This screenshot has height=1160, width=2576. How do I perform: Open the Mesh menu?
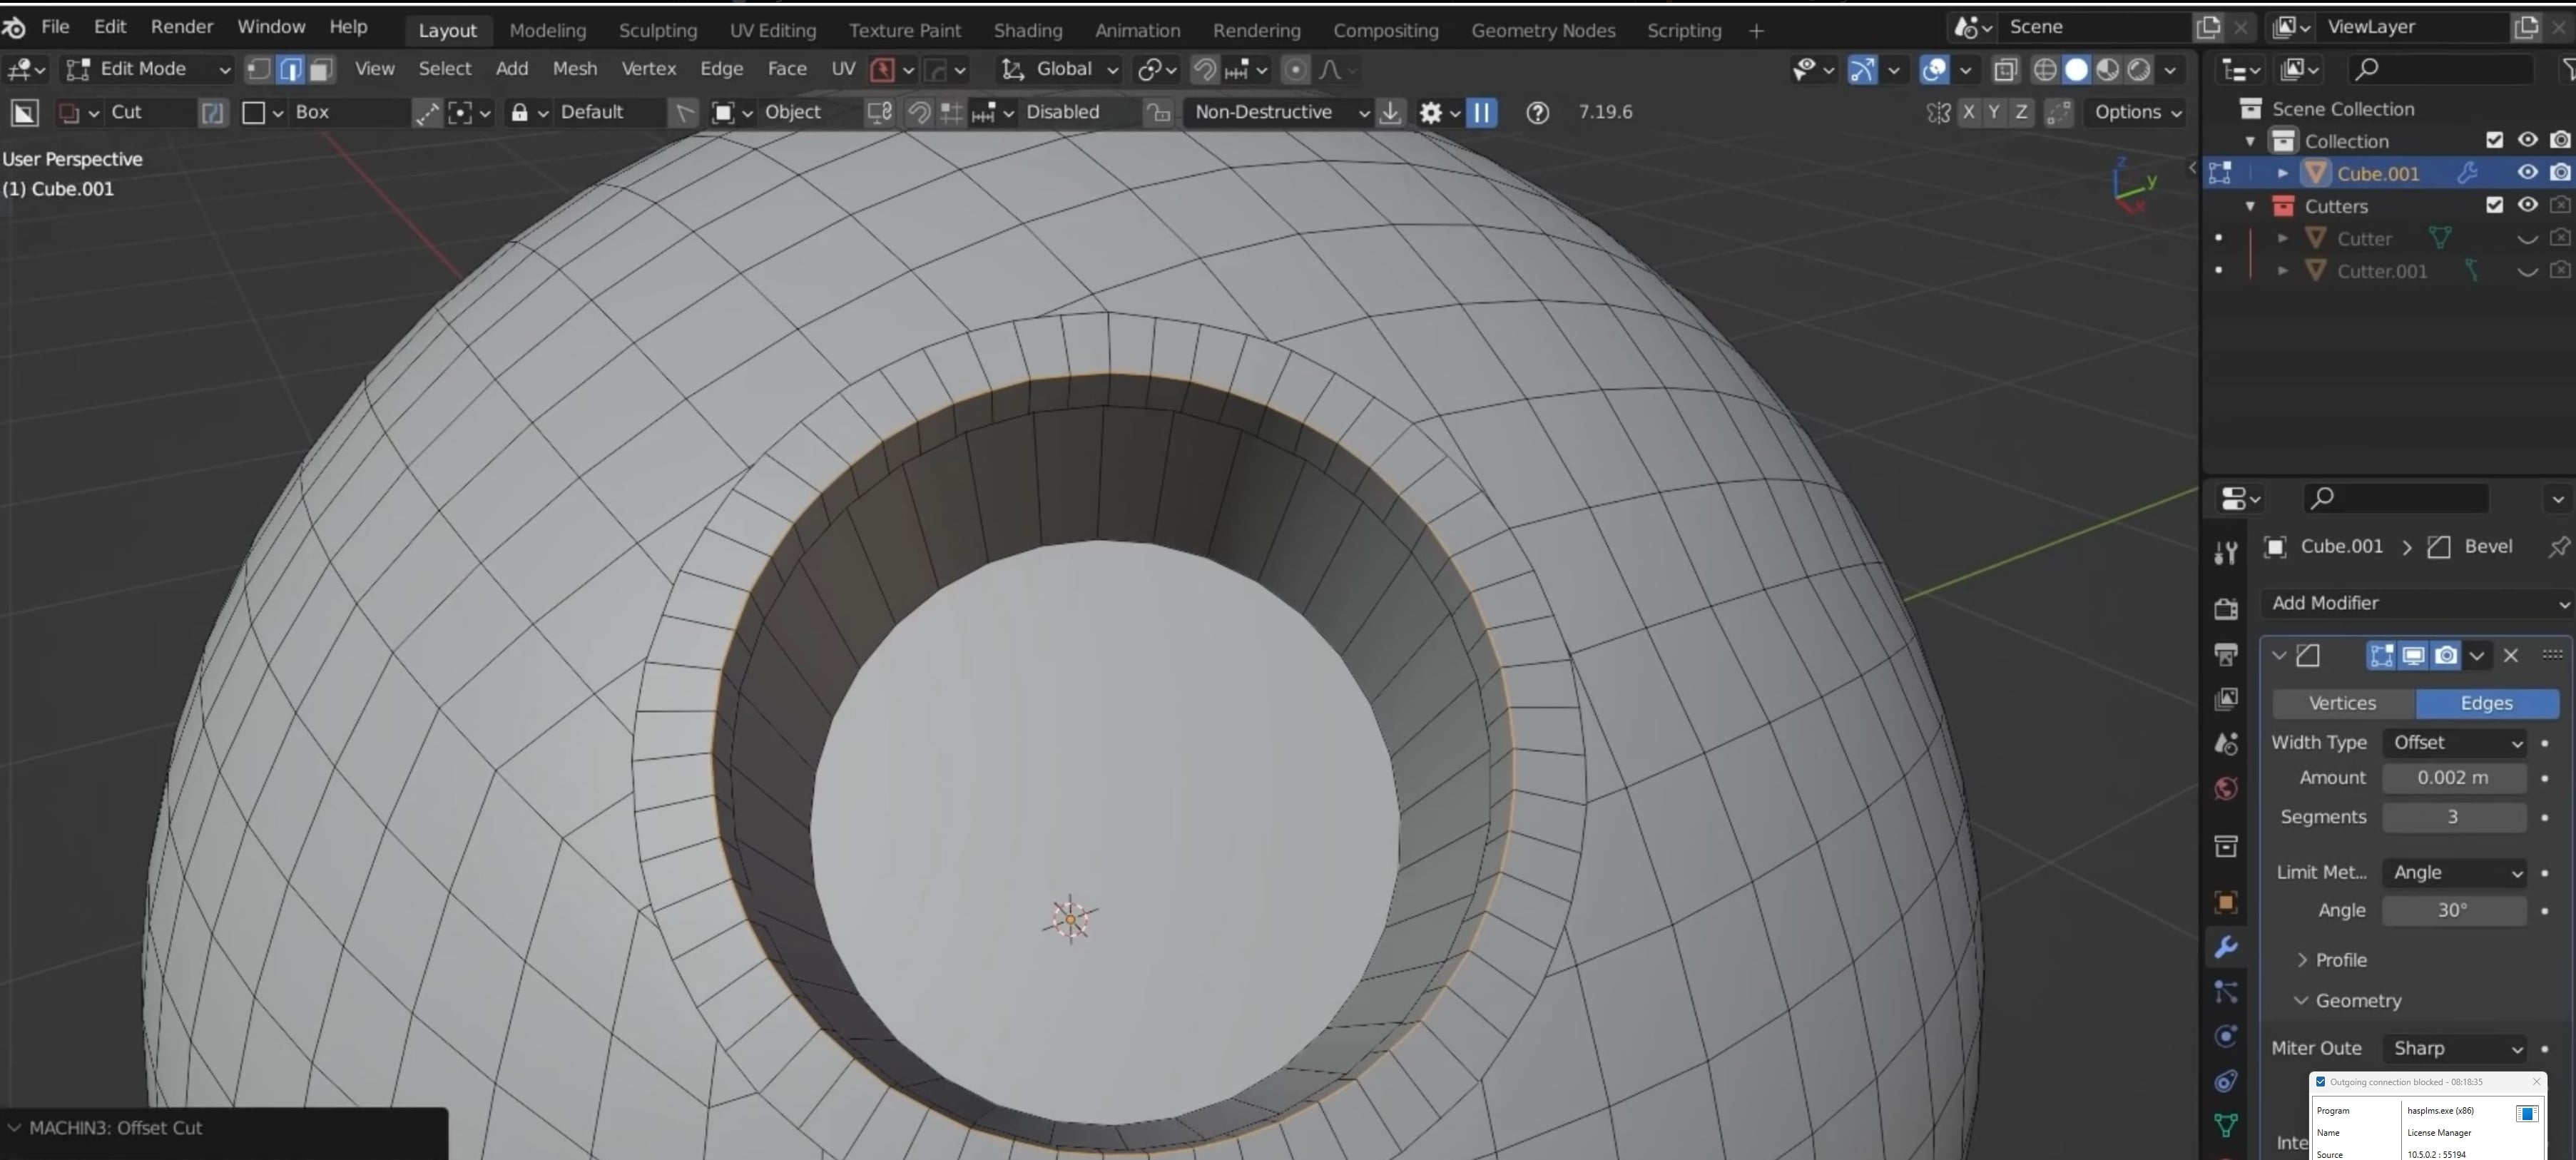pyautogui.click(x=574, y=69)
